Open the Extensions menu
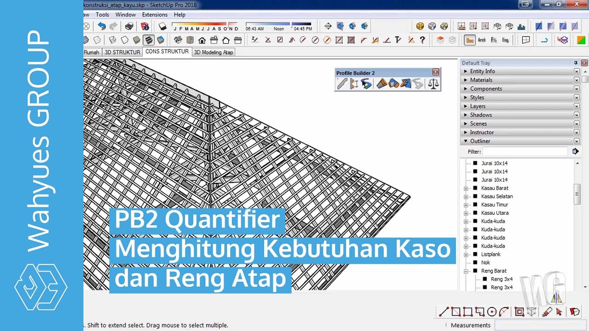This screenshot has height=331, width=589. tap(155, 15)
